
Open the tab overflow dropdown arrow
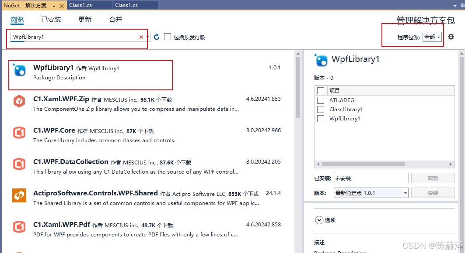[x=455, y=6]
